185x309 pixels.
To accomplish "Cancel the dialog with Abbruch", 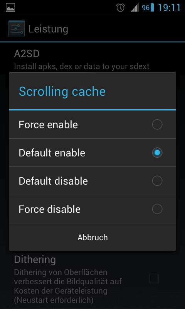I will pyautogui.click(x=92, y=238).
